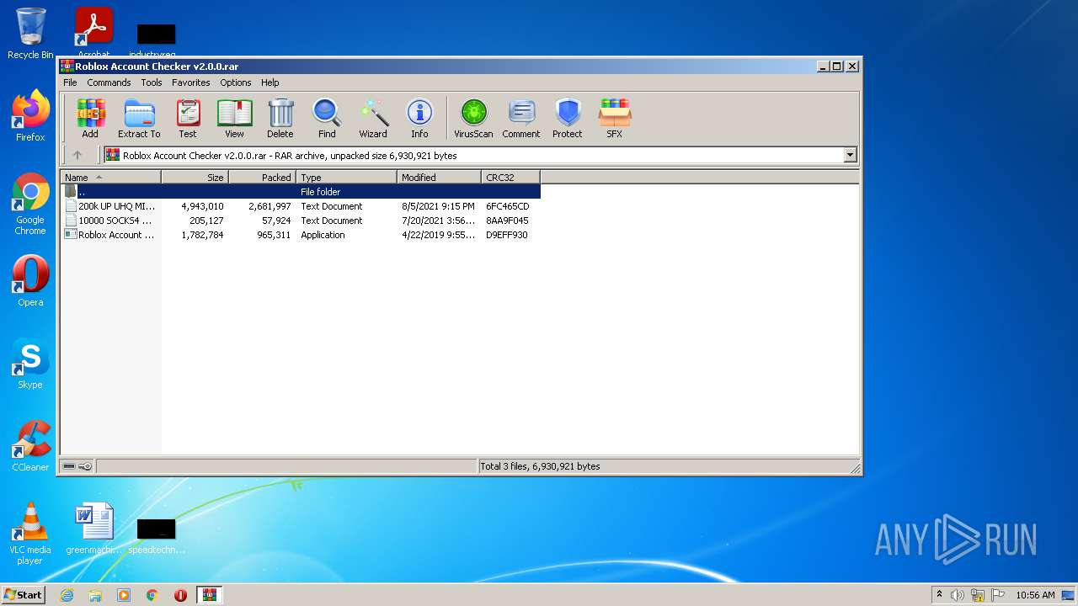Viewport: 1078px width, 606px height.
Task: Open Firefox desktop shortcut
Action: pyautogui.click(x=30, y=115)
